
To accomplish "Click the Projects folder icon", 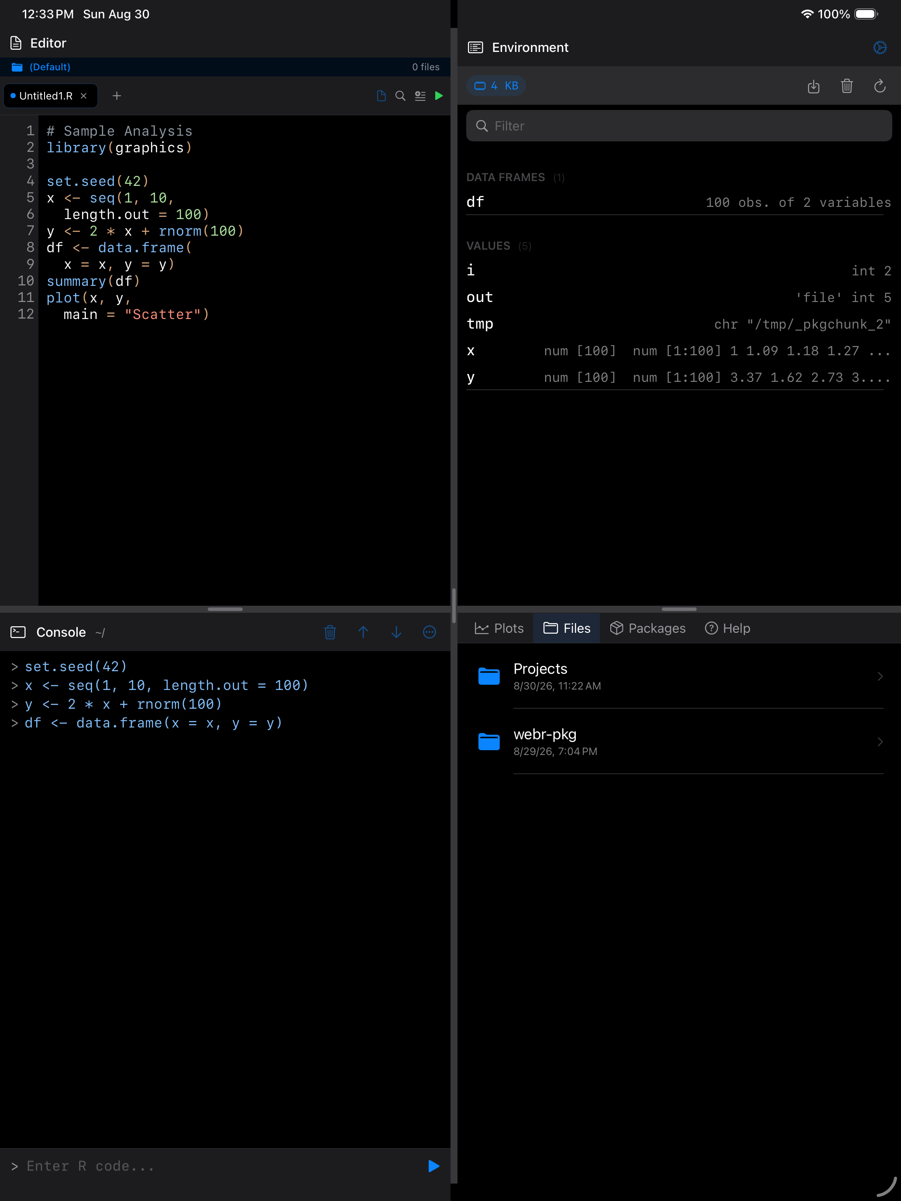I will tap(489, 676).
